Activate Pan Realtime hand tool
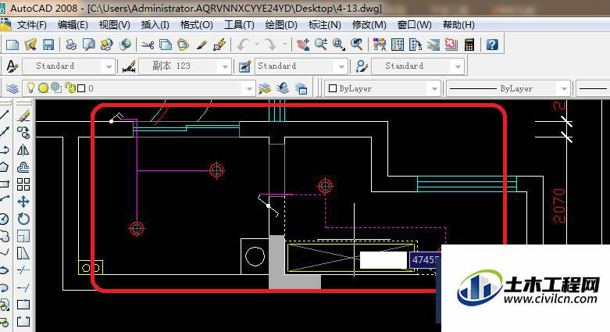Screen dimensions: 610x332 pos(303,45)
